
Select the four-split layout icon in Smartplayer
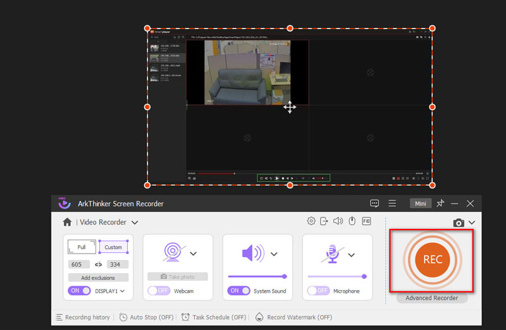[398, 178]
